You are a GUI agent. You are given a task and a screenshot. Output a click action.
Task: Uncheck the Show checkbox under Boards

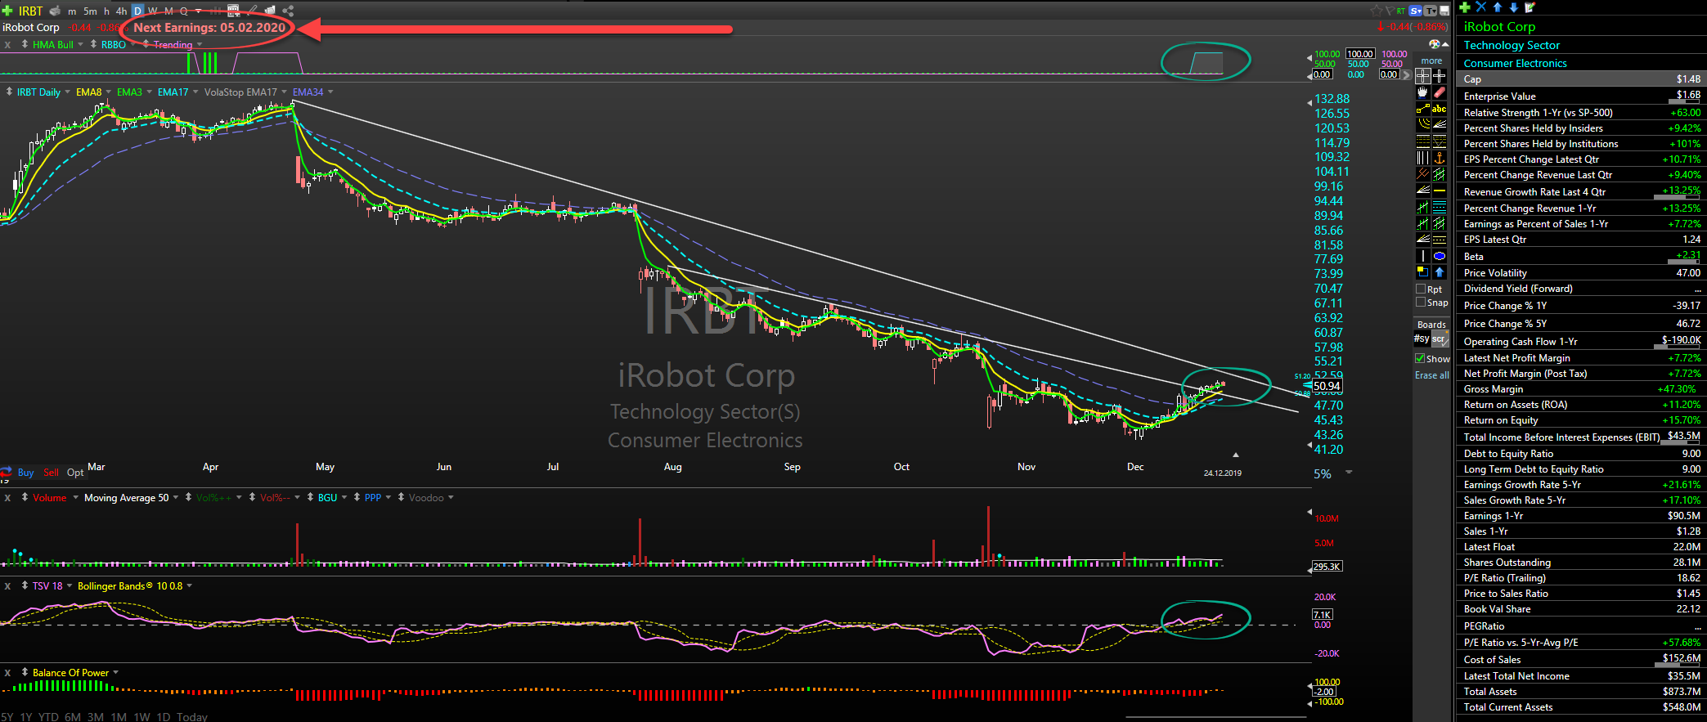(1421, 359)
